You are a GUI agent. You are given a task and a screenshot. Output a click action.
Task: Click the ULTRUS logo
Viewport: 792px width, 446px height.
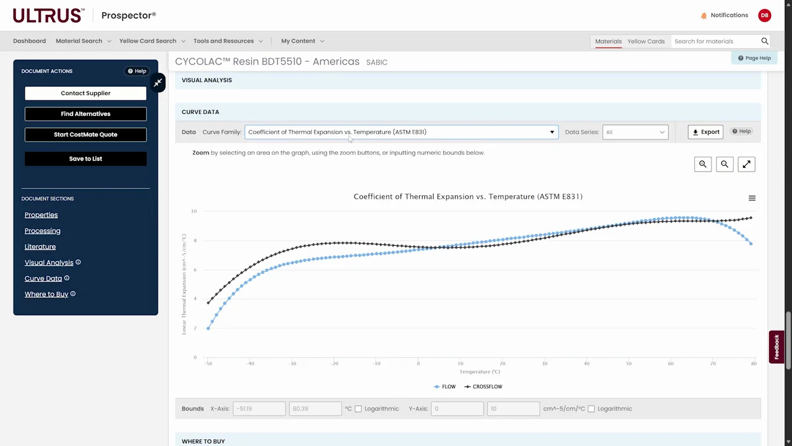pos(48,15)
